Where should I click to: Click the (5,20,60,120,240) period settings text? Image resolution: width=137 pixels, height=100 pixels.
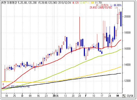48,3
